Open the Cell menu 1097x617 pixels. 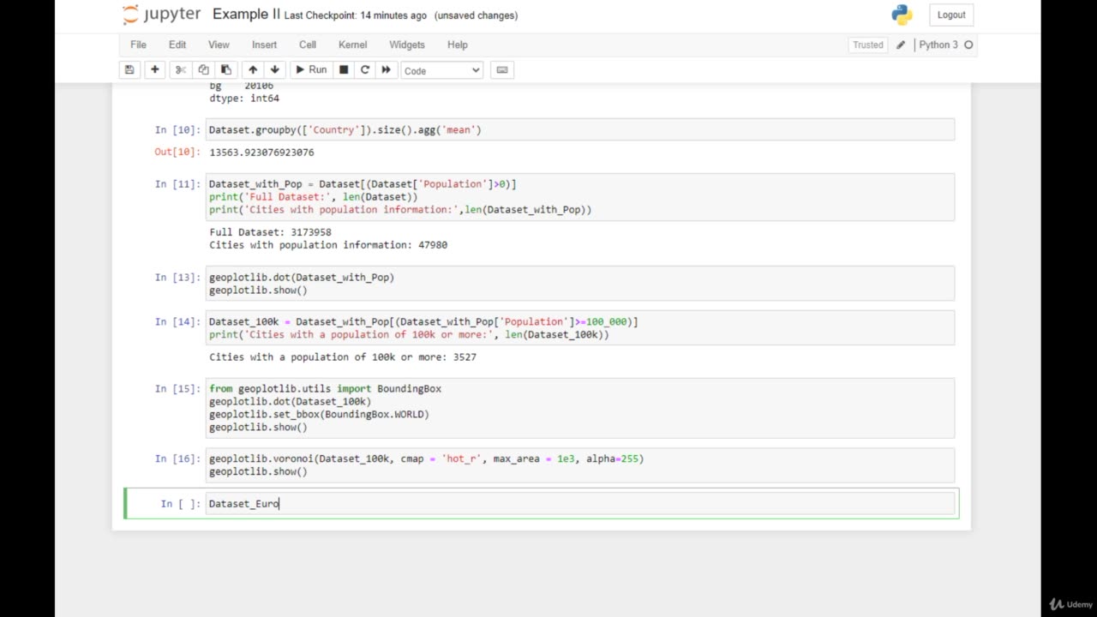pyautogui.click(x=308, y=45)
